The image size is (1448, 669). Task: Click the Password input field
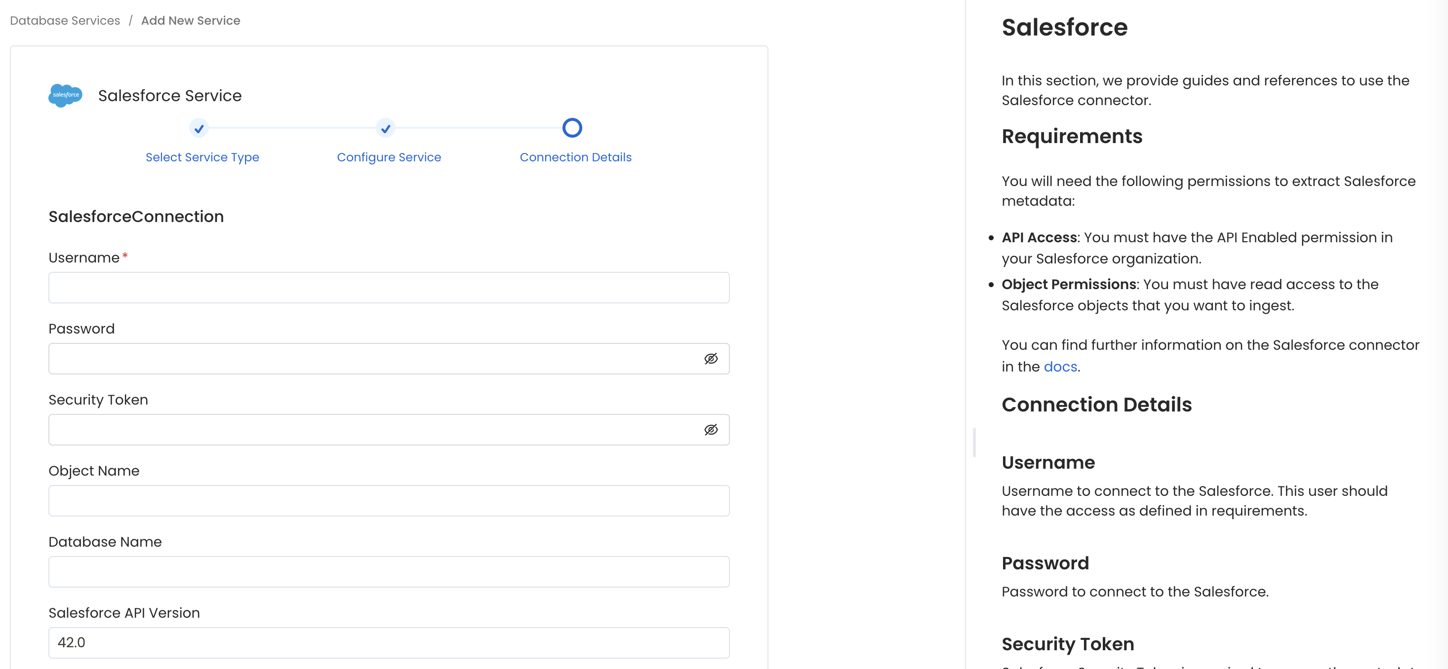pos(365,358)
